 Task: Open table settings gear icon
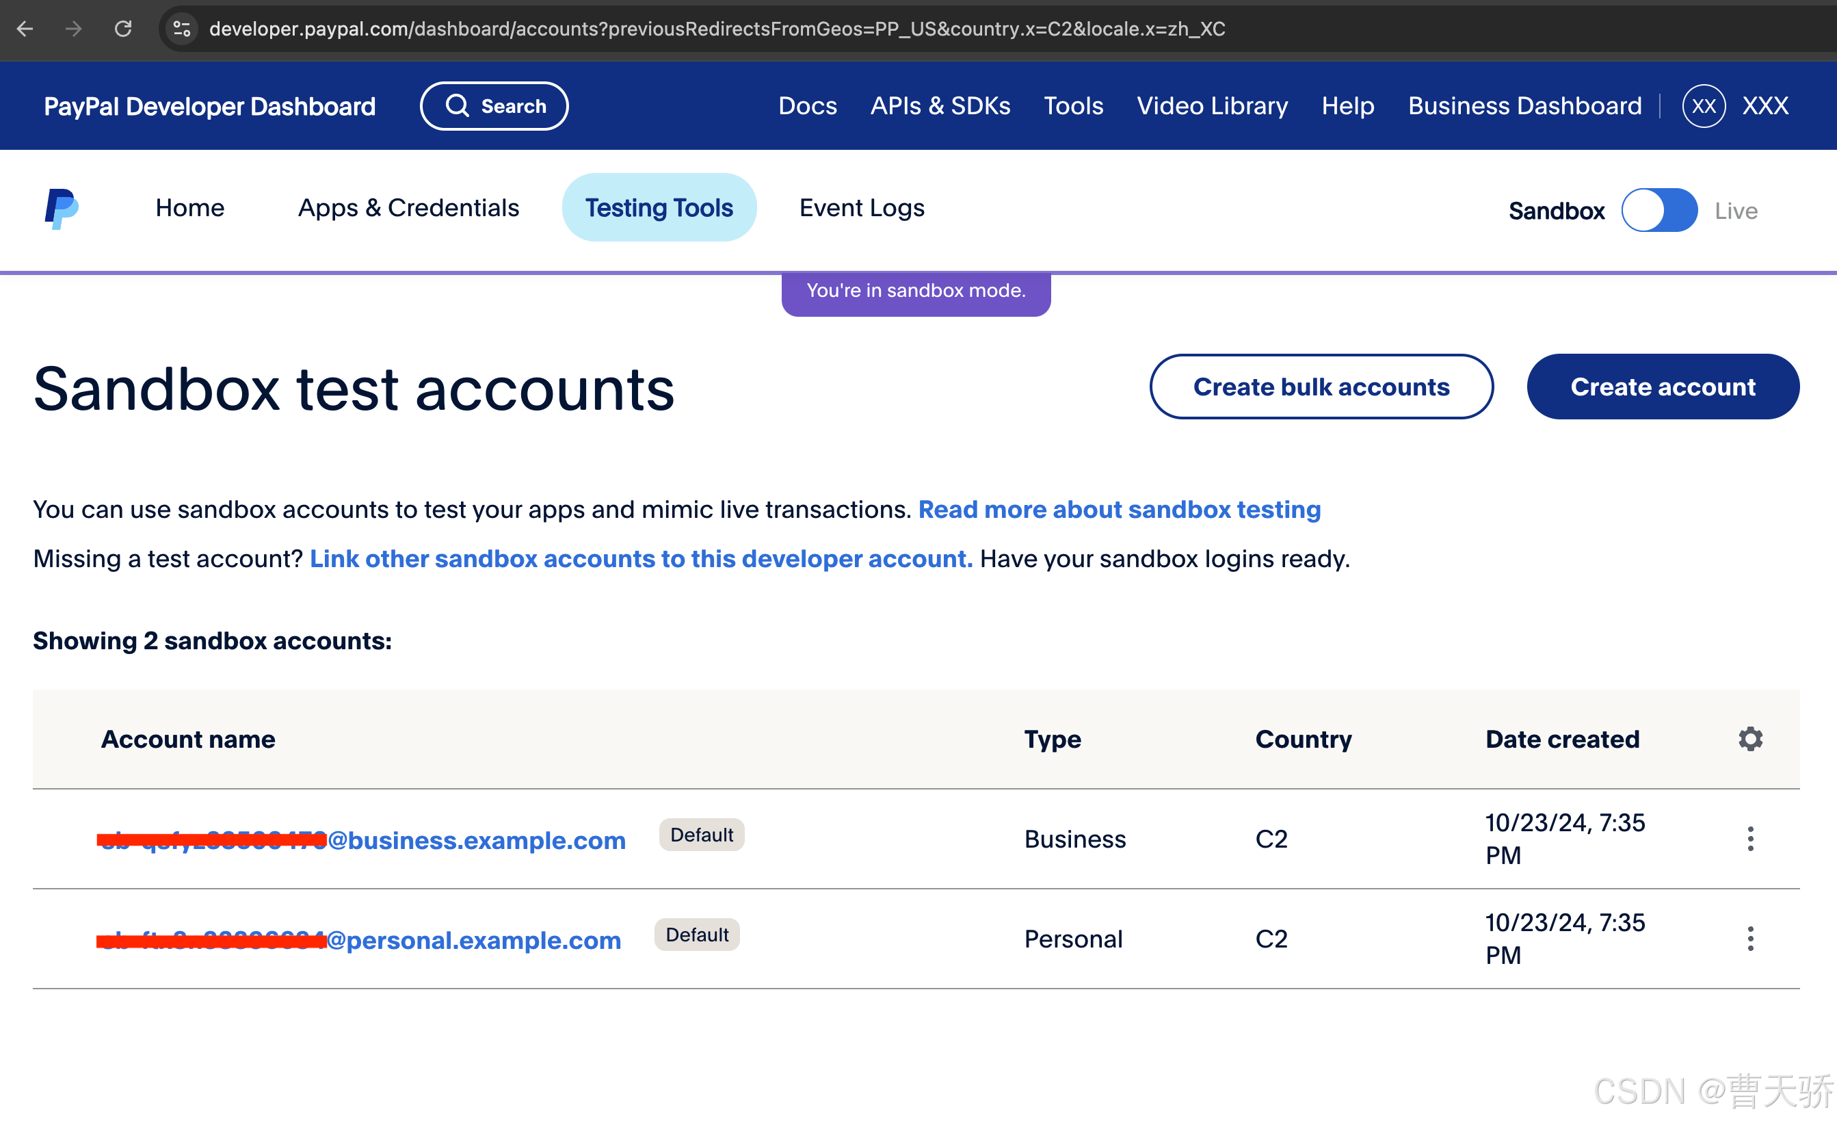coord(1749,739)
